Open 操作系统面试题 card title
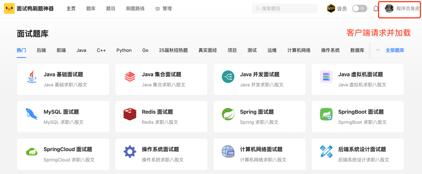Screen dimensions: 422x174 (x=161, y=149)
